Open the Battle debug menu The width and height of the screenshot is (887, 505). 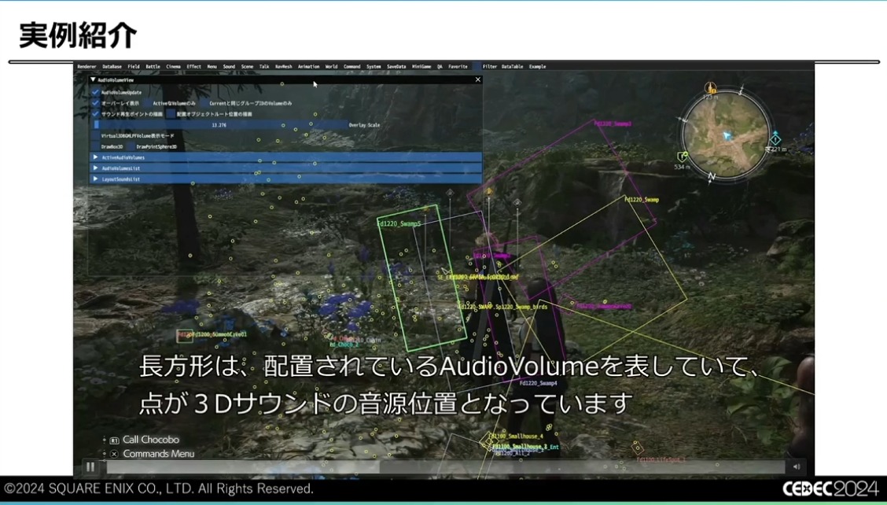coord(153,67)
